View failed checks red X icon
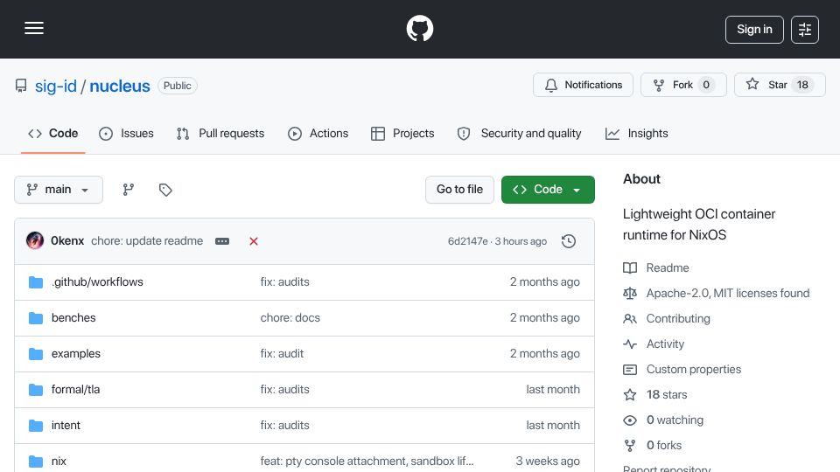Screen dimensions: 840x472 coord(254,241)
